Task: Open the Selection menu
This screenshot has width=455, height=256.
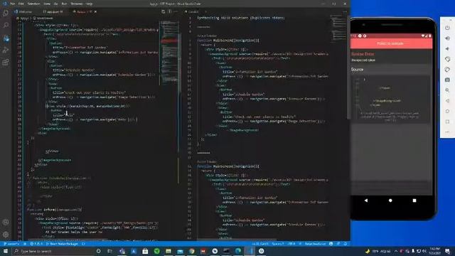Action: [x=33, y=4]
